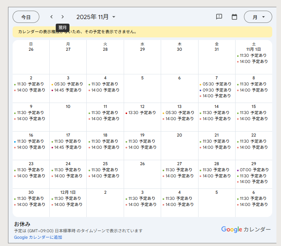Click the Google カレンダー logo
The height and width of the screenshot is (246, 281).
[246, 229]
